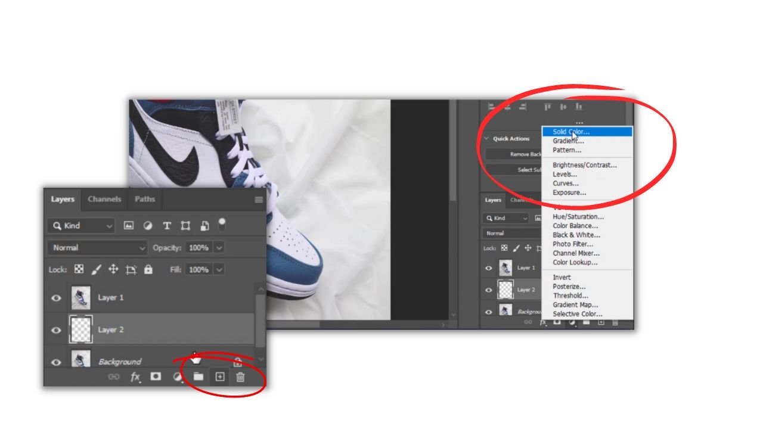This screenshot has height=429, width=763.
Task: Open the Normal blend mode dropdown in enlarged panel
Action: point(97,248)
